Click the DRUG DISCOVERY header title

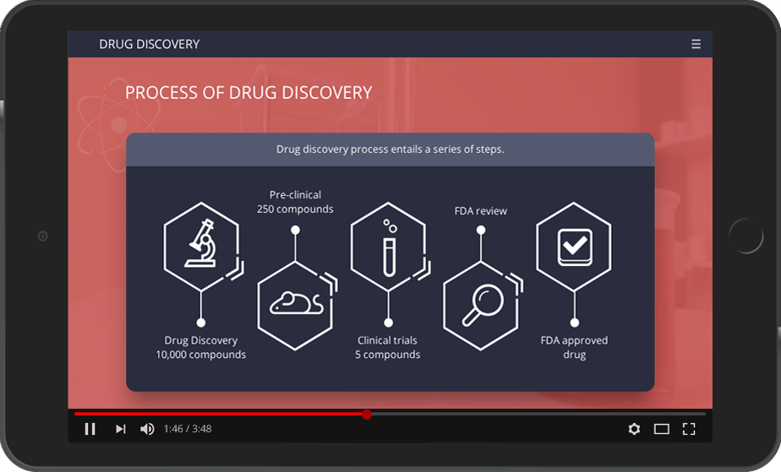point(149,44)
